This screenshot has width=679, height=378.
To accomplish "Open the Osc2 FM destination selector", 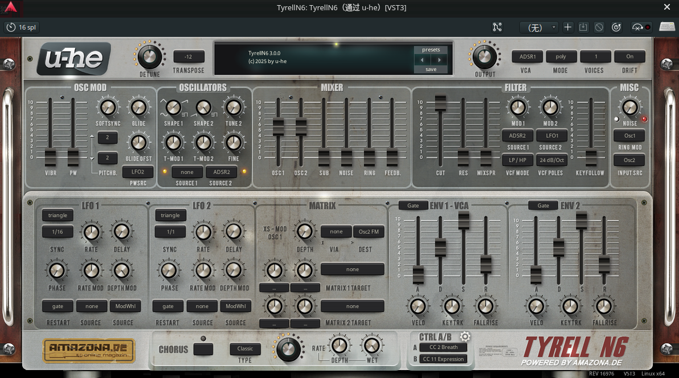I will [x=369, y=232].
